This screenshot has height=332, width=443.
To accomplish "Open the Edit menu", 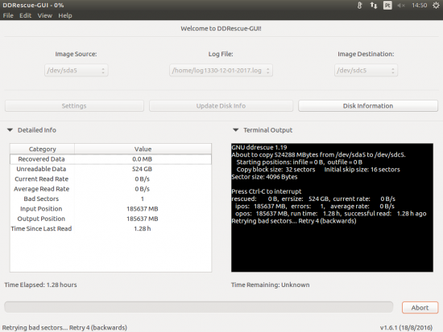I will tap(25, 15).
